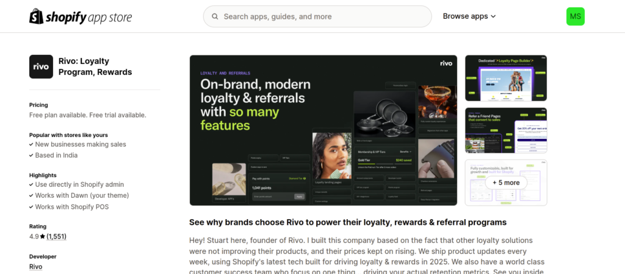Click the See why brands choose Rivo heading

348,222
